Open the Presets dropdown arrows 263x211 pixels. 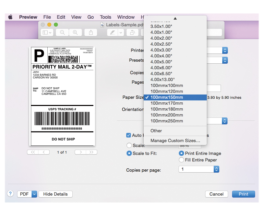click(225, 60)
